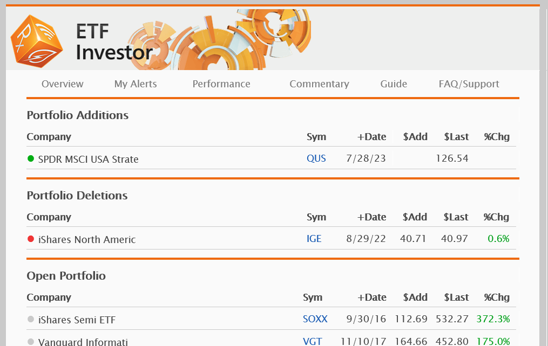Click the %Chg header in Portfolio Additions

click(x=497, y=137)
